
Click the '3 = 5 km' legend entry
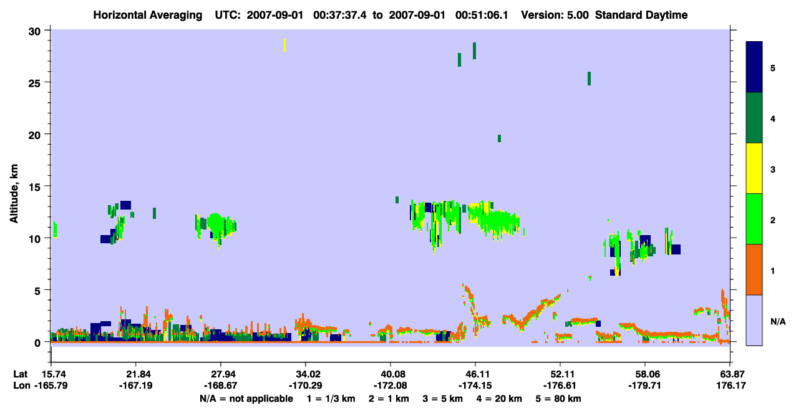point(443,399)
